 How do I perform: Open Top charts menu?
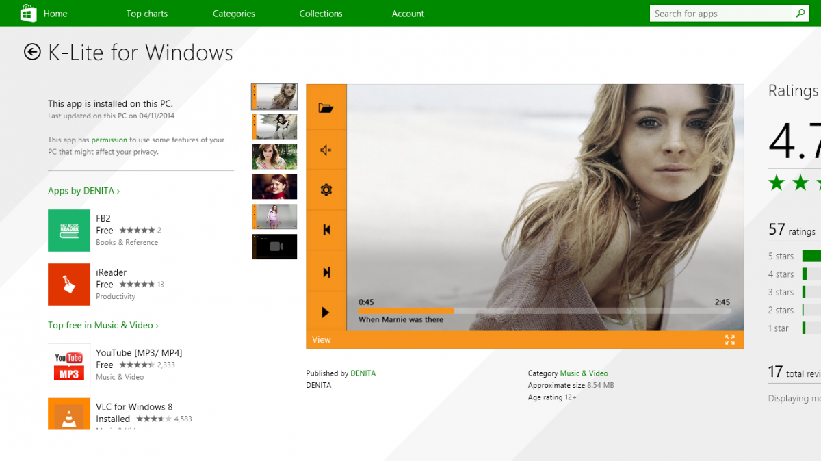tap(146, 14)
